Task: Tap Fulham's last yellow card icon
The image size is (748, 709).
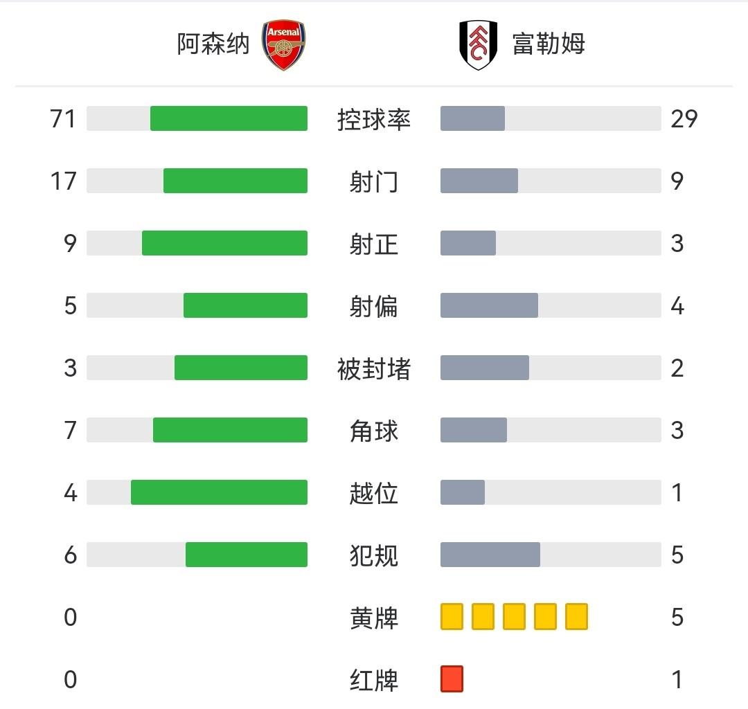Action: tap(576, 616)
